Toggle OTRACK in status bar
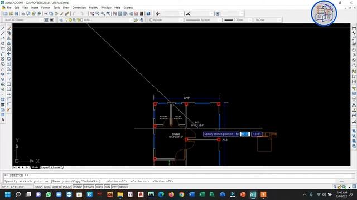Image resolution: width=357 pixels, height=200 pixels. point(89,187)
